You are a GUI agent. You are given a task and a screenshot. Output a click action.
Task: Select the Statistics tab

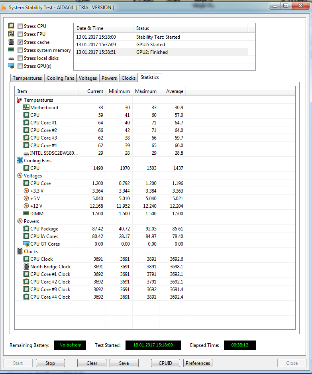pyautogui.click(x=150, y=77)
